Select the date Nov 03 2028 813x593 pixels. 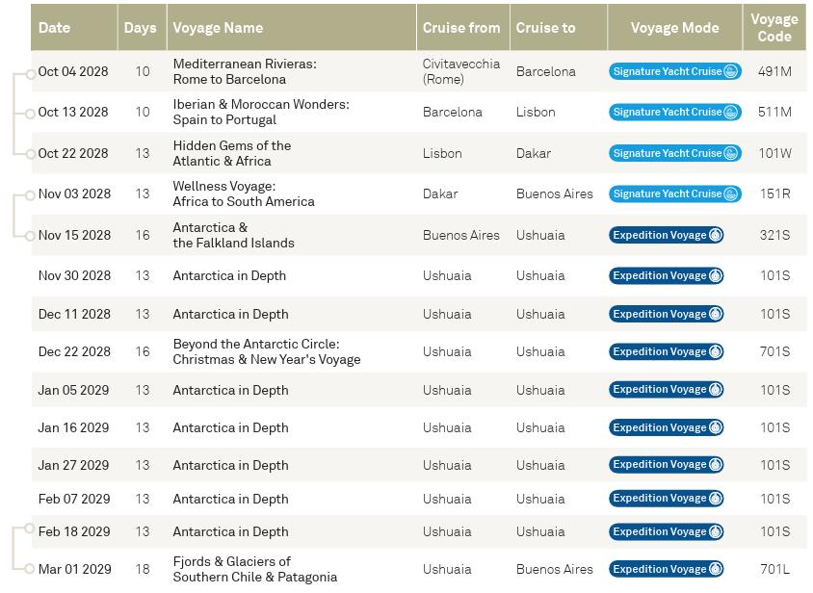click(x=75, y=193)
